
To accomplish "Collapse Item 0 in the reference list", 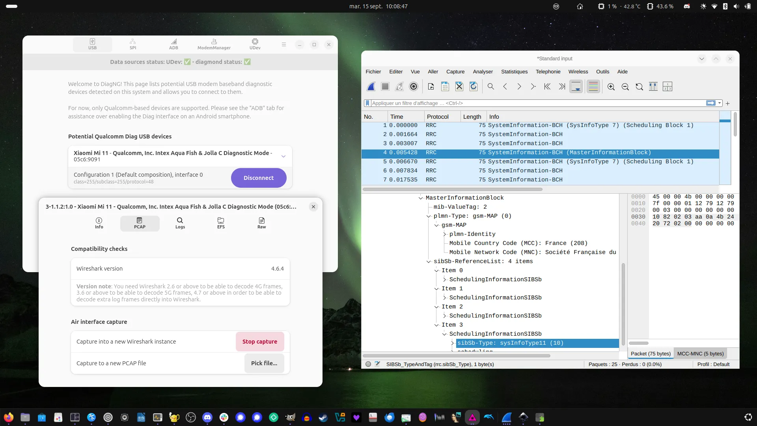I will click(436, 271).
